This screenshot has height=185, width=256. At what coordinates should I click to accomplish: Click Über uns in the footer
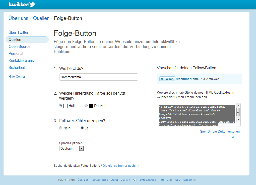click(83, 180)
